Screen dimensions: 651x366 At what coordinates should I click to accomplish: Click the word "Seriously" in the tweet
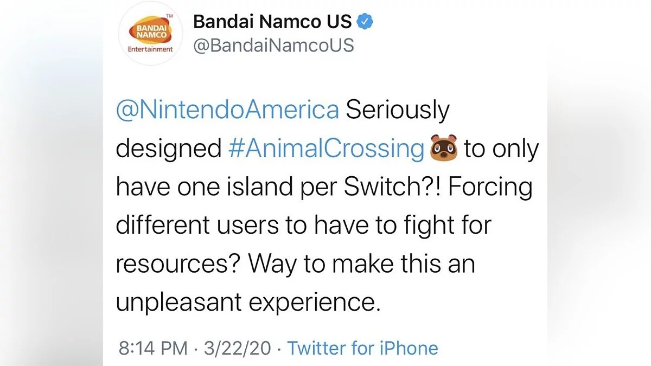(x=398, y=111)
